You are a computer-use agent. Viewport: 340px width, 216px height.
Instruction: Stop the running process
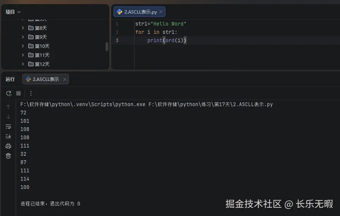tap(18, 93)
